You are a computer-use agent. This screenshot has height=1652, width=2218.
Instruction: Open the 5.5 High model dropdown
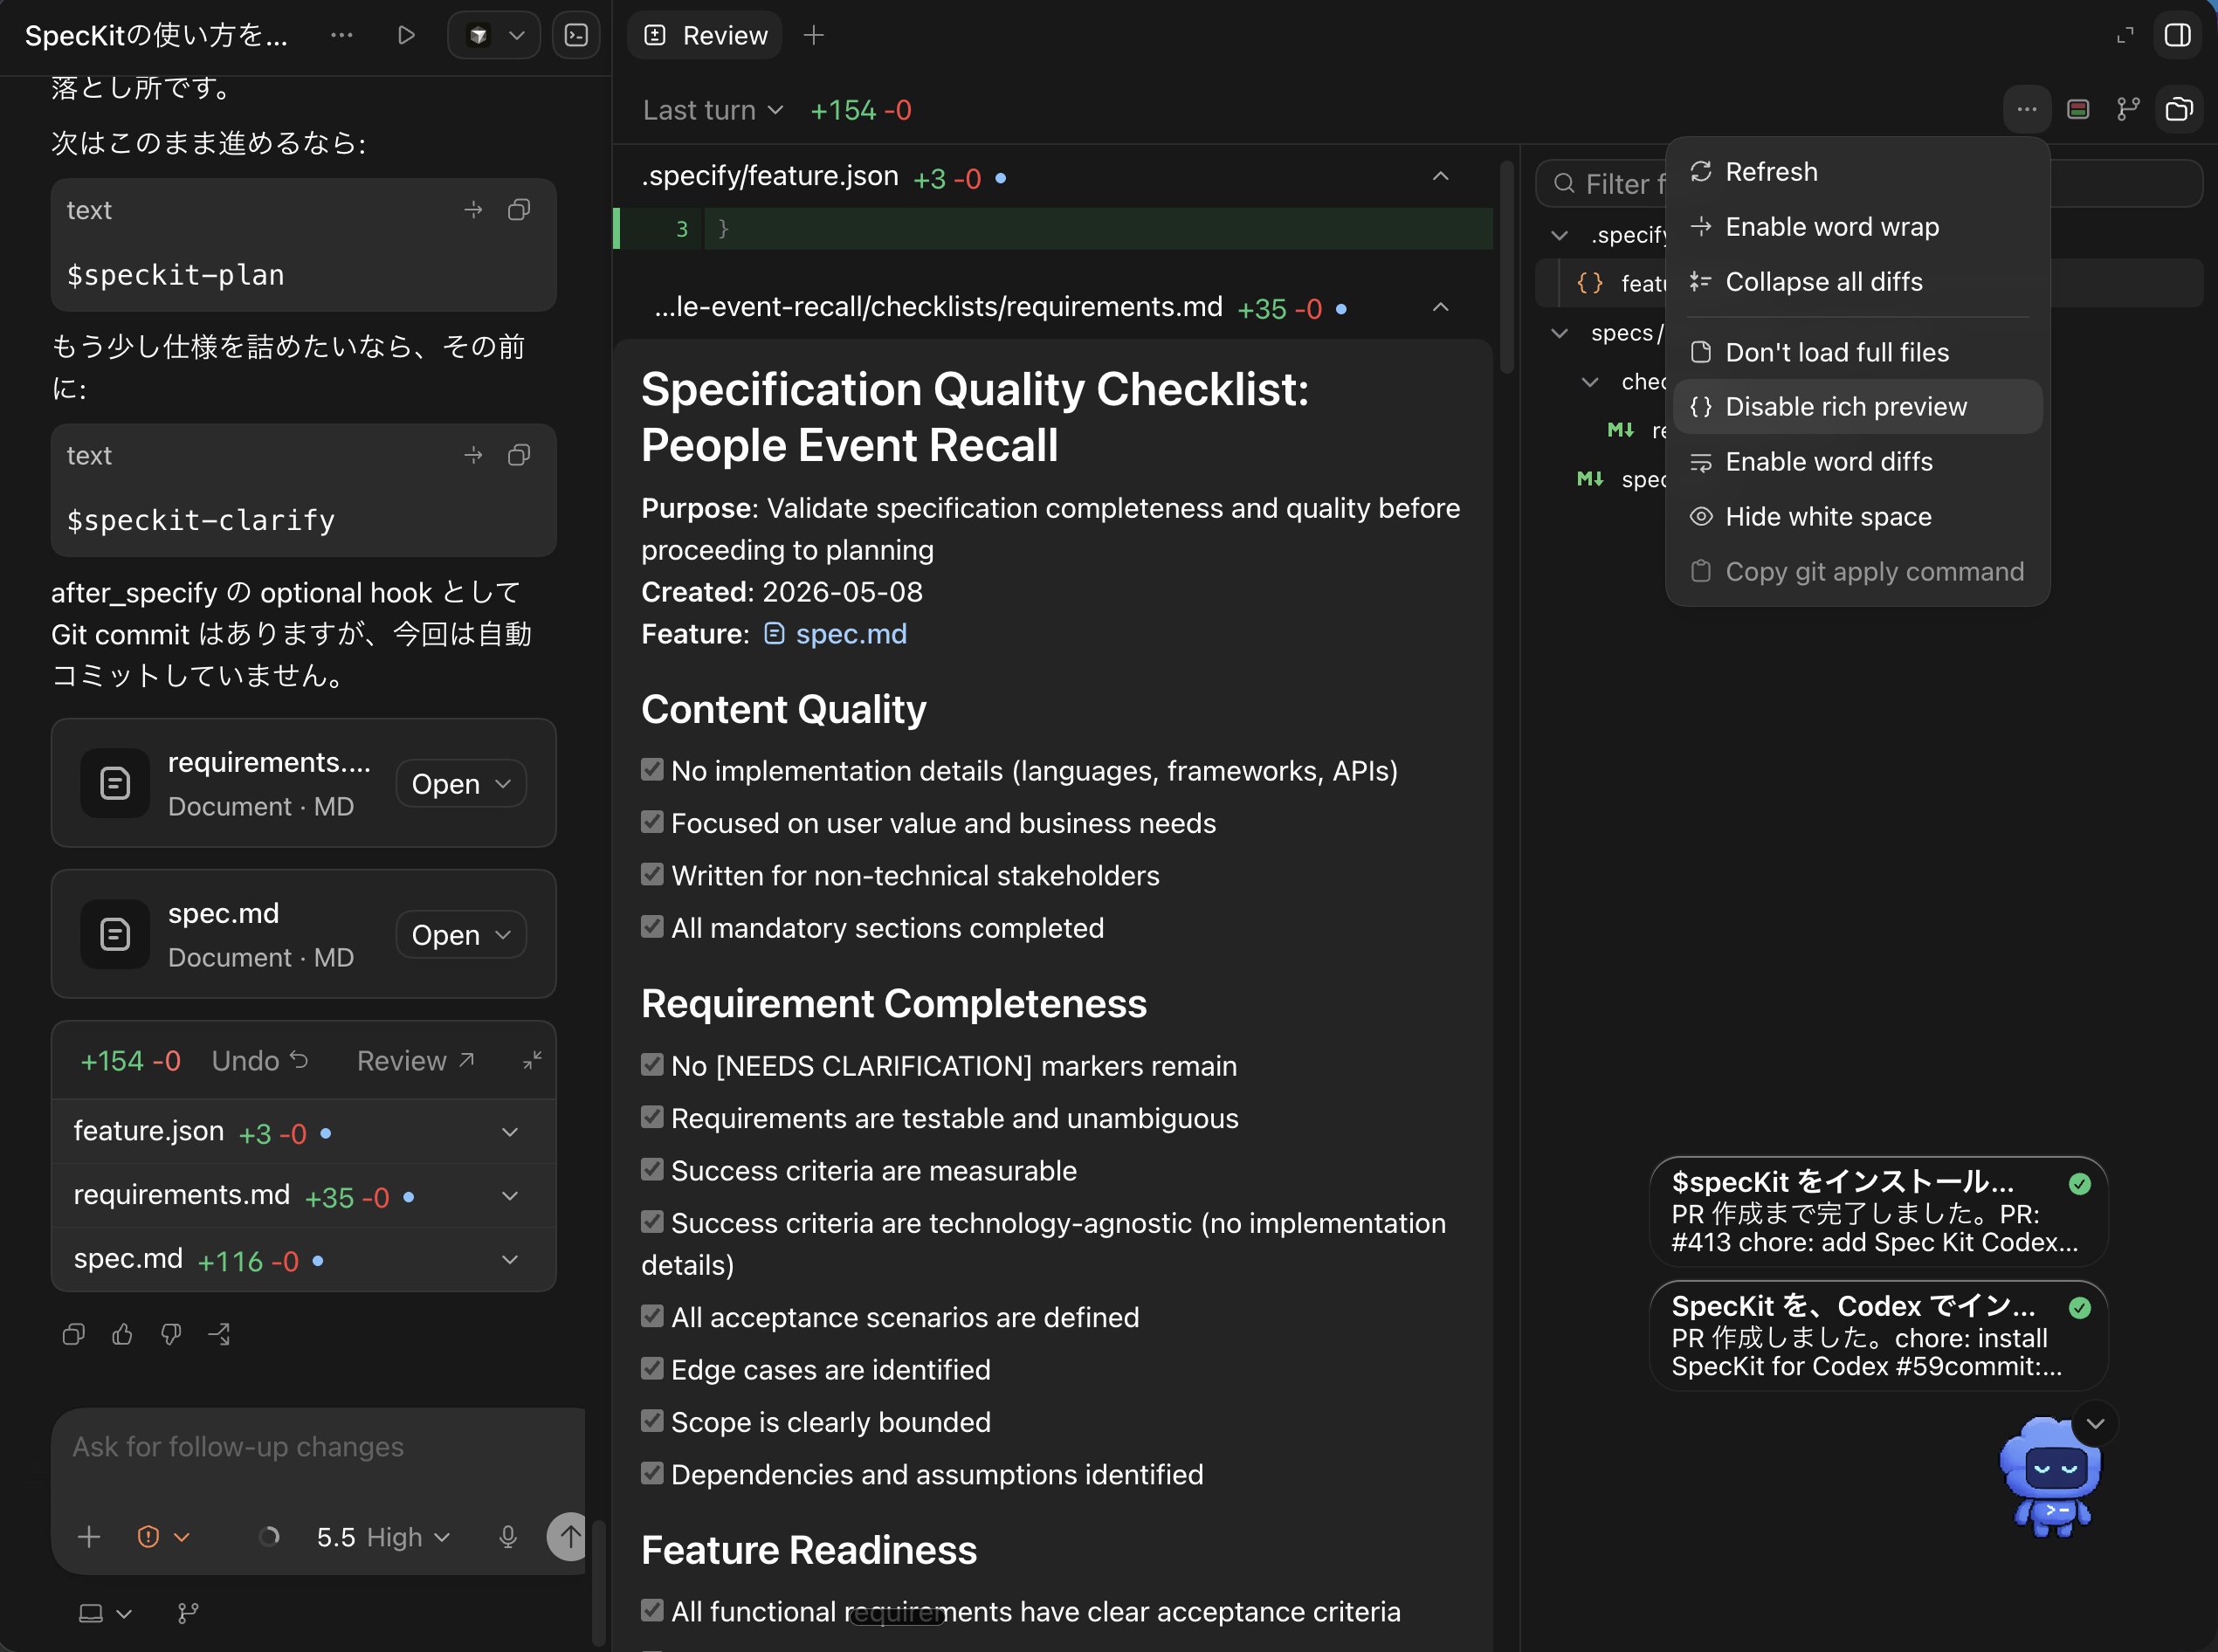click(x=383, y=1537)
